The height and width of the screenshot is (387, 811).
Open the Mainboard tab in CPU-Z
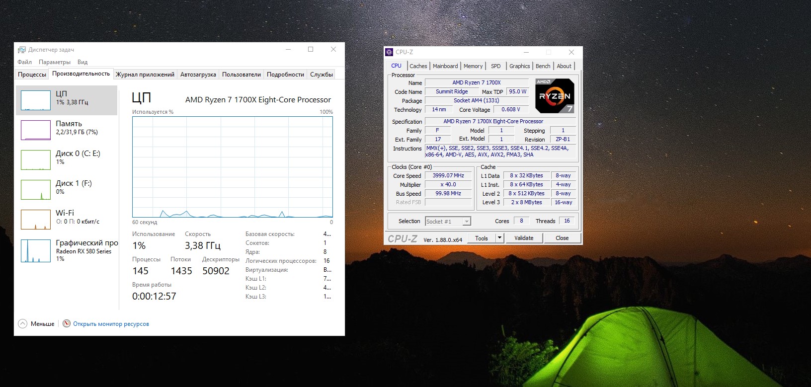pyautogui.click(x=445, y=66)
